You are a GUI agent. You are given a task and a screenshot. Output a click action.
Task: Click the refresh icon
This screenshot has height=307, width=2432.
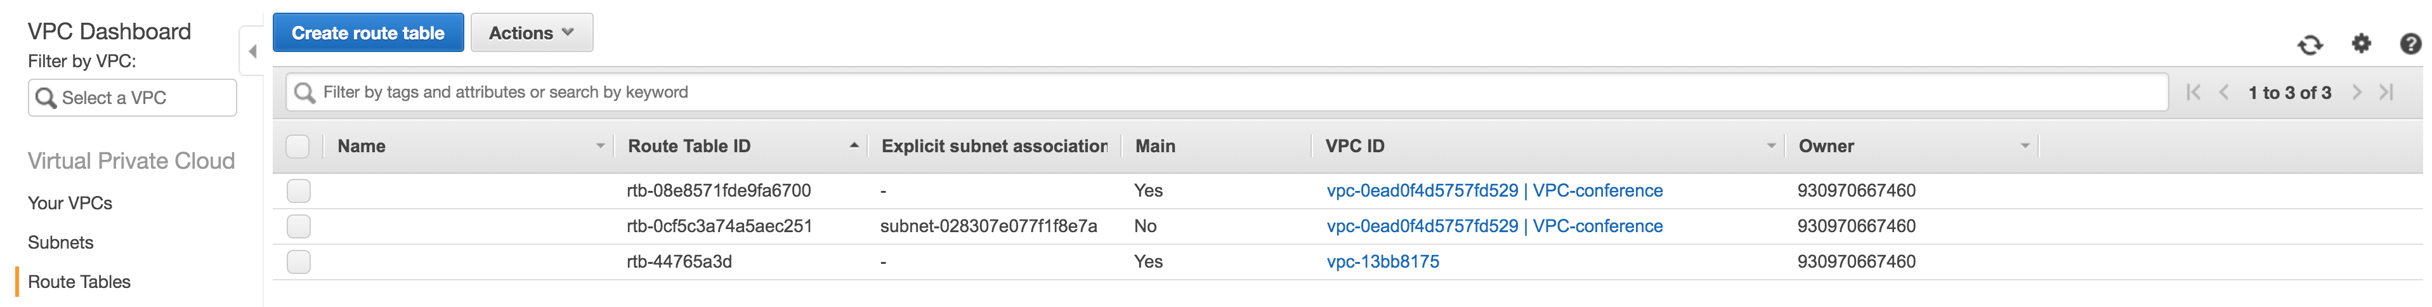[x=2310, y=44]
